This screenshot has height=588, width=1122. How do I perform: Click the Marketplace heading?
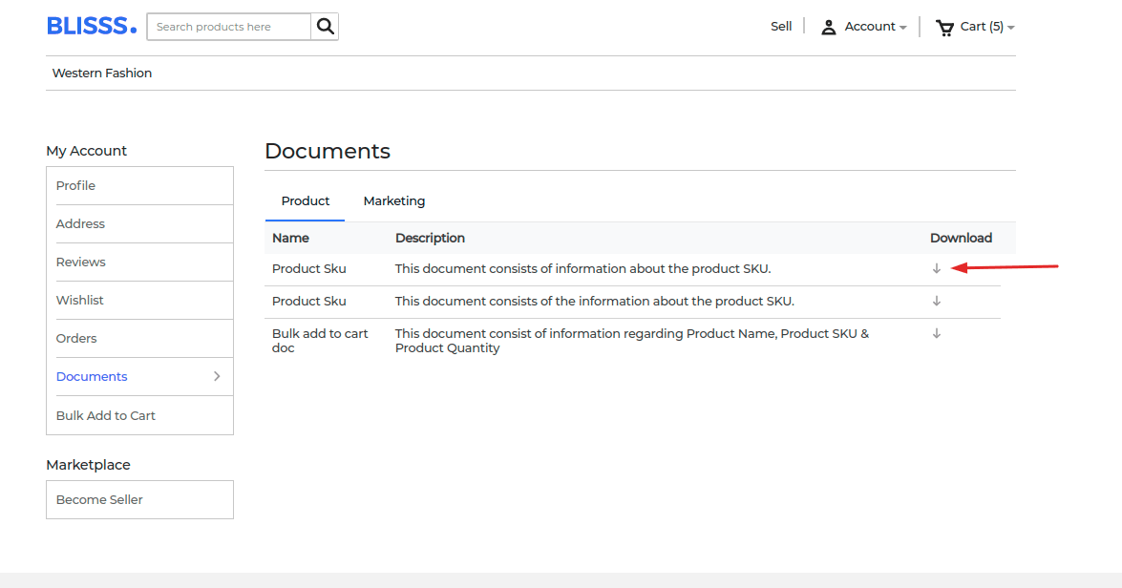[88, 465]
